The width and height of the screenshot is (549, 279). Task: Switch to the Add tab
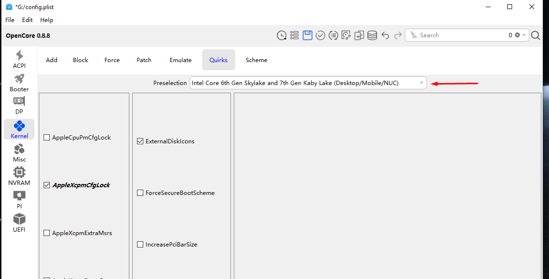tap(51, 60)
